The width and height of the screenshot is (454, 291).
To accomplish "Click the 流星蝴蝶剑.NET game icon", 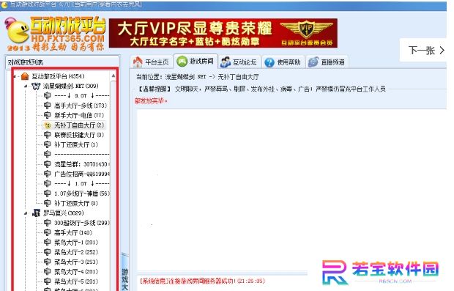I will [36, 86].
